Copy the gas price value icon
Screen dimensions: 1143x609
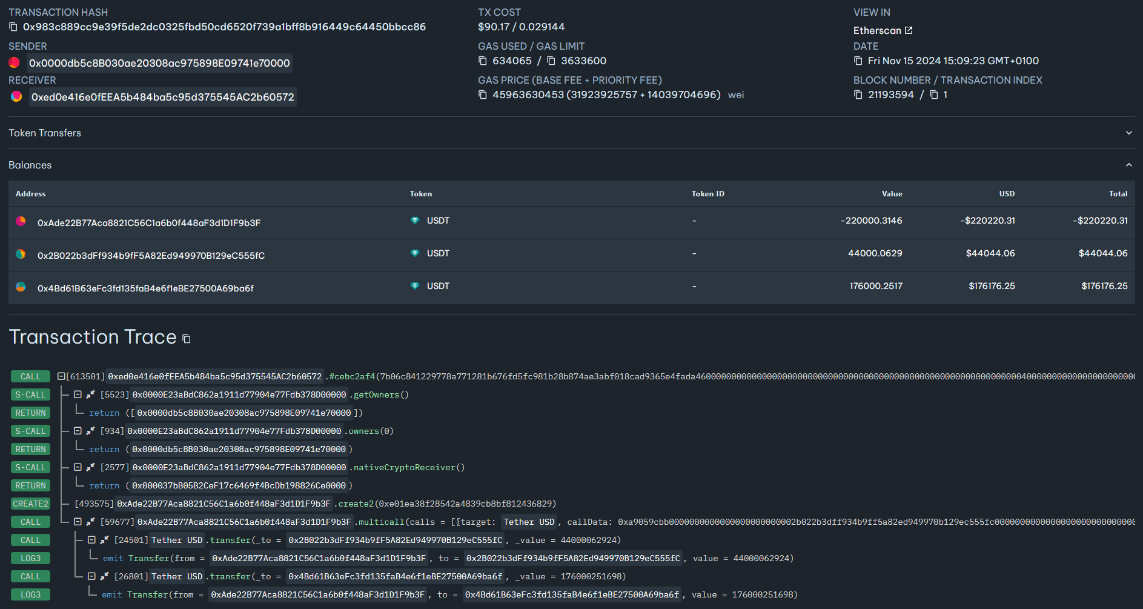tap(483, 95)
